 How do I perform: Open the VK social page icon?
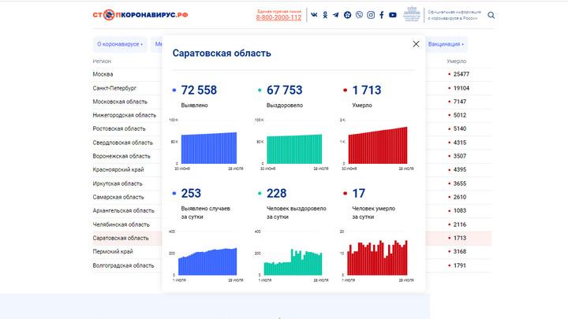pyautogui.click(x=315, y=15)
